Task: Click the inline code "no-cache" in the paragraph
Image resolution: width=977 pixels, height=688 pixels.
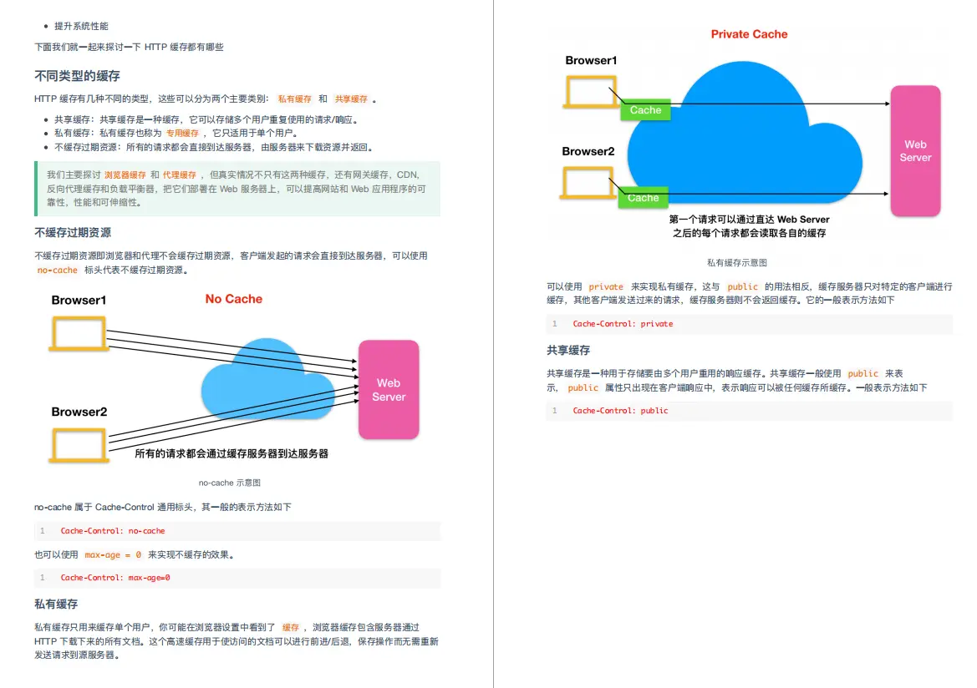Action: click(57, 271)
